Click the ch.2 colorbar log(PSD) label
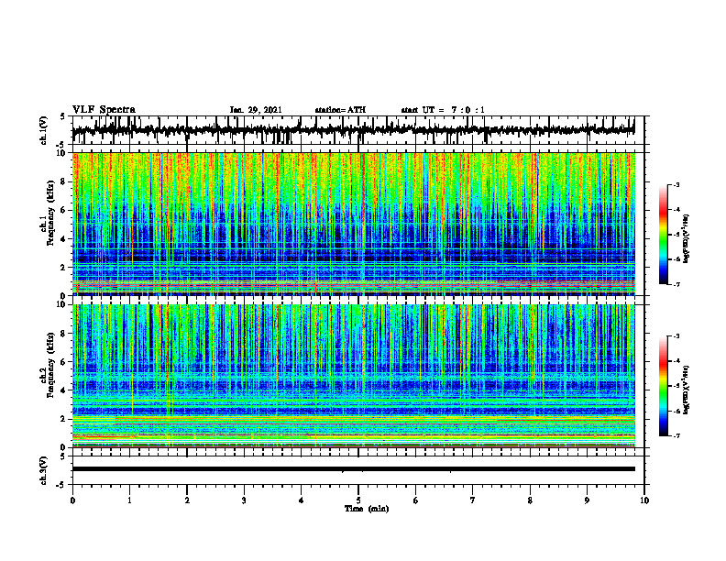Viewport: 726px width, 561px height. coord(687,390)
